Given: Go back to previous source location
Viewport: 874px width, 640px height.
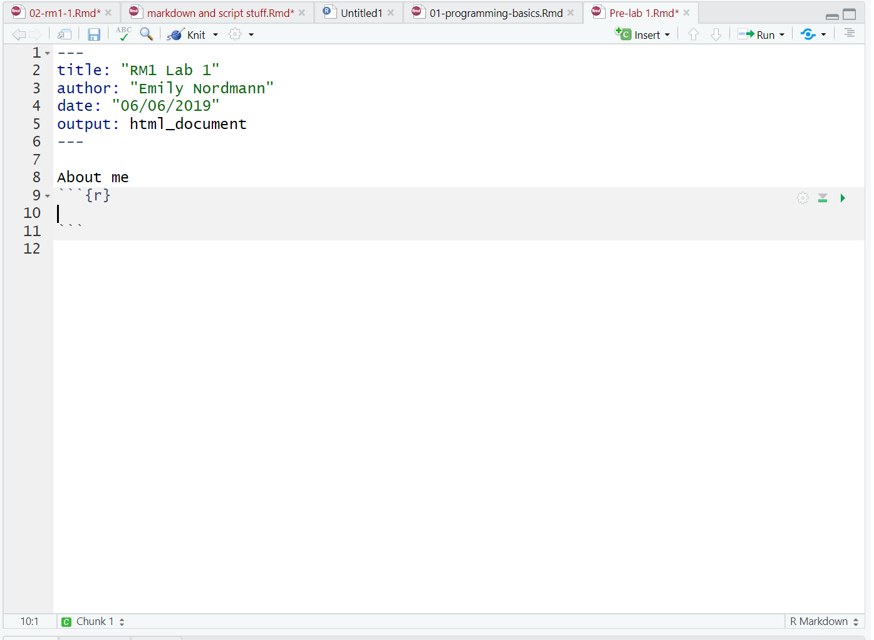Looking at the screenshot, I should [19, 35].
